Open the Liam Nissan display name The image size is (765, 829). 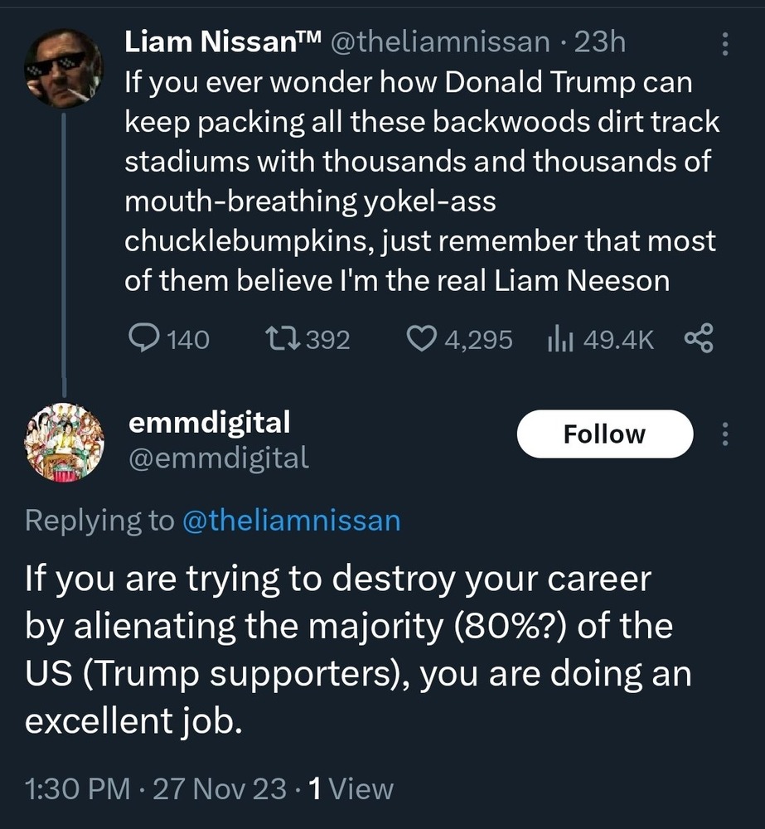click(222, 42)
